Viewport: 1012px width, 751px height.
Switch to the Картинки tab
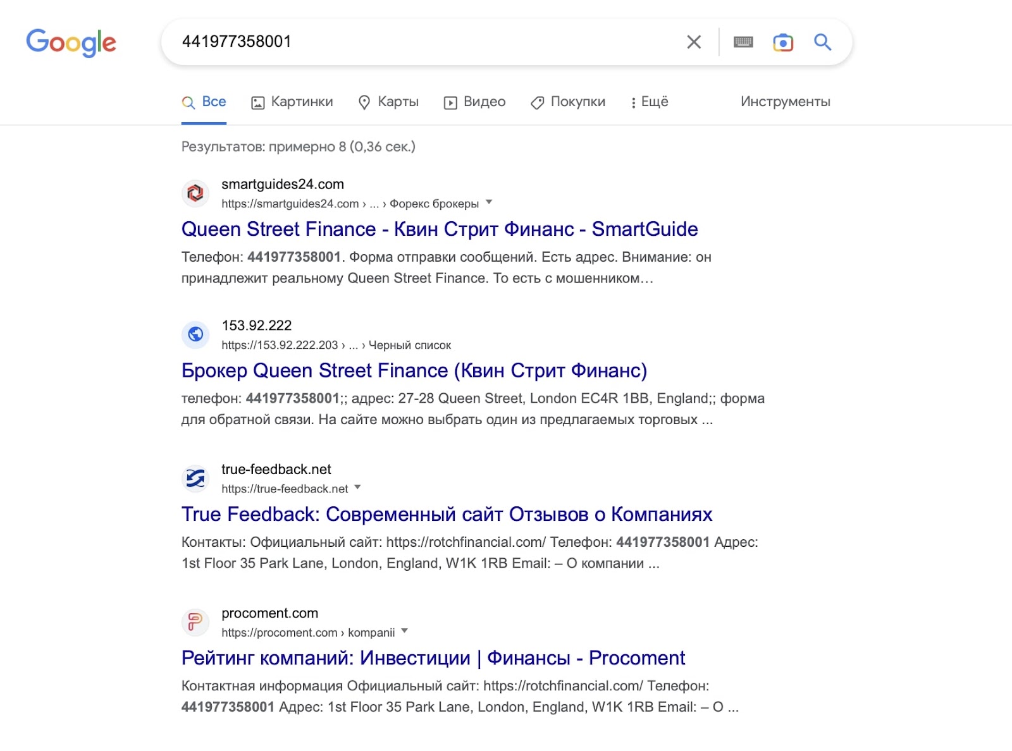[292, 102]
